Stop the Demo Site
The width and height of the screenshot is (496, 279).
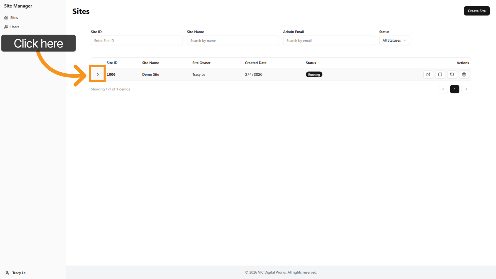click(440, 74)
